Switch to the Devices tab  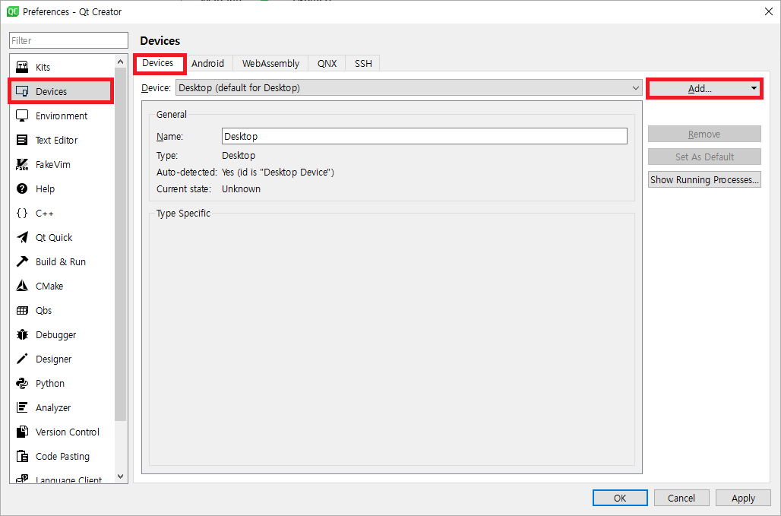pyautogui.click(x=158, y=63)
